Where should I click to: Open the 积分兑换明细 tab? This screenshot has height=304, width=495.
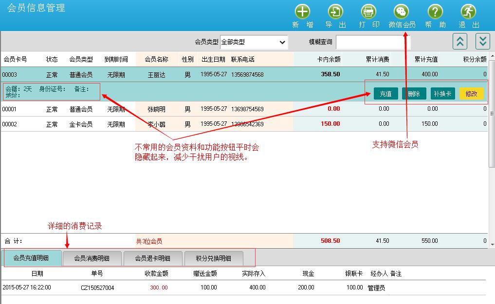(213, 258)
